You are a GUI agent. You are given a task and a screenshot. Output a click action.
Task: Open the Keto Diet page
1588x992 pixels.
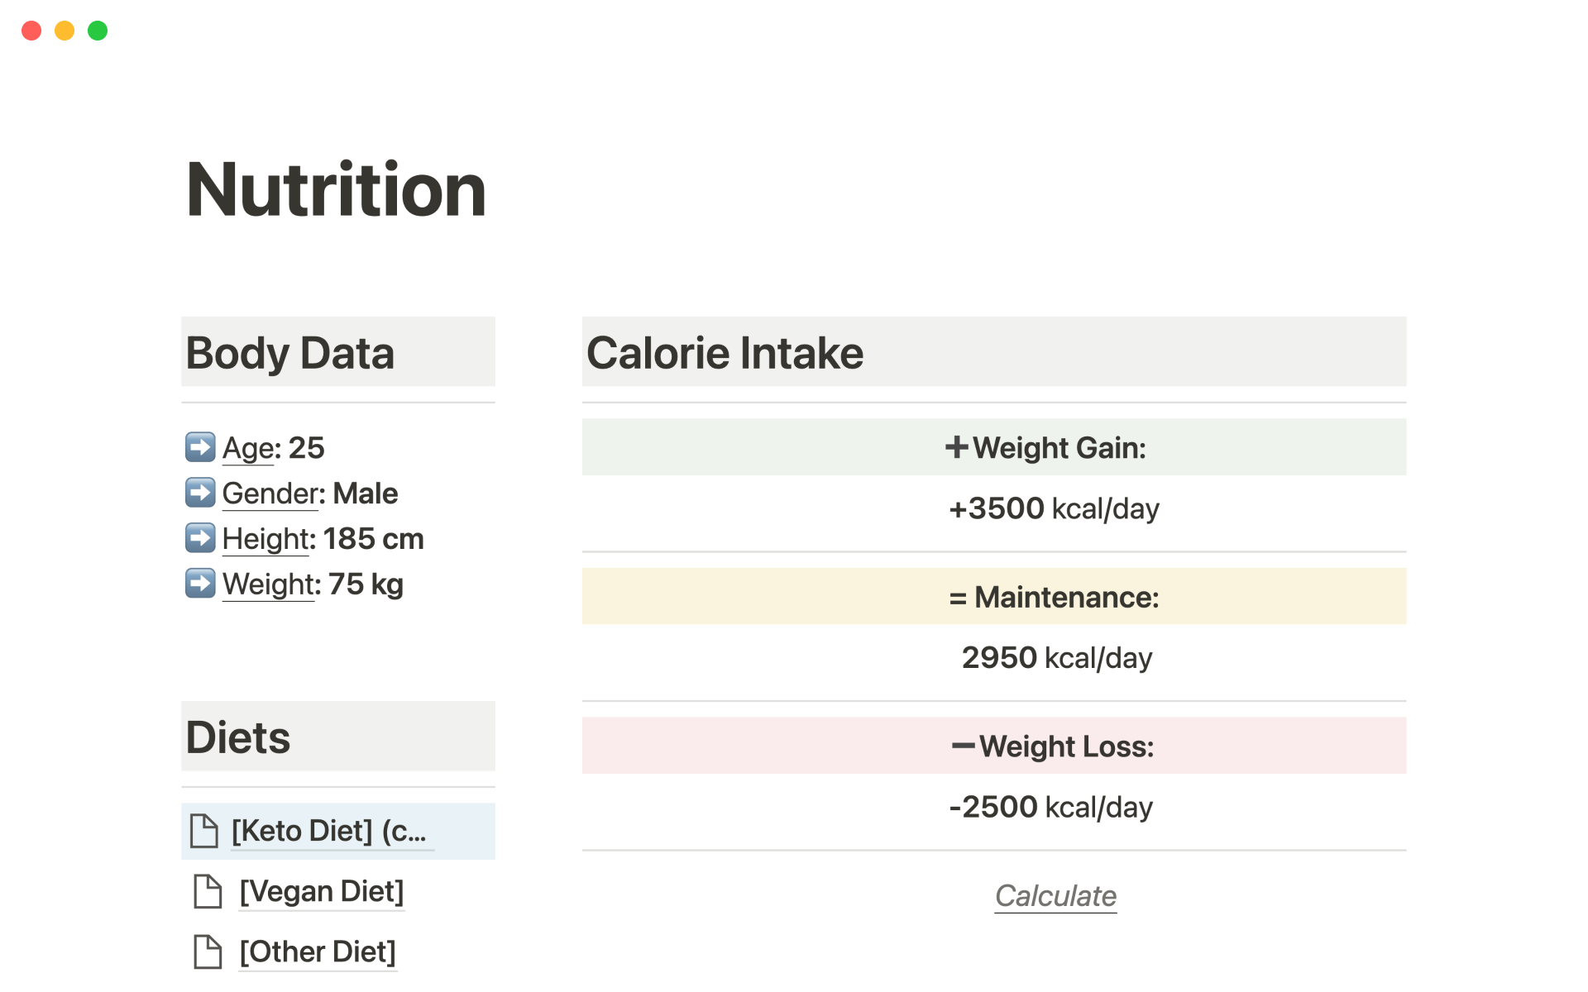(328, 831)
